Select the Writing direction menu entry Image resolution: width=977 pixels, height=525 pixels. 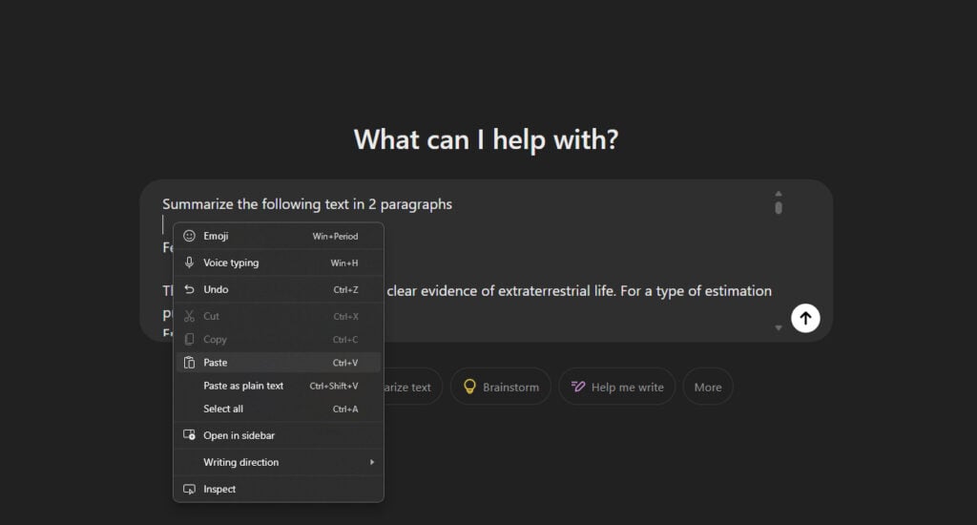(279, 462)
